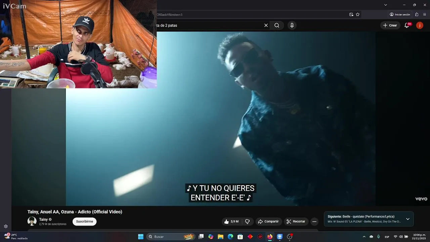430x242 pixels.
Task: Click the Suscribirme button
Action: (x=85, y=221)
